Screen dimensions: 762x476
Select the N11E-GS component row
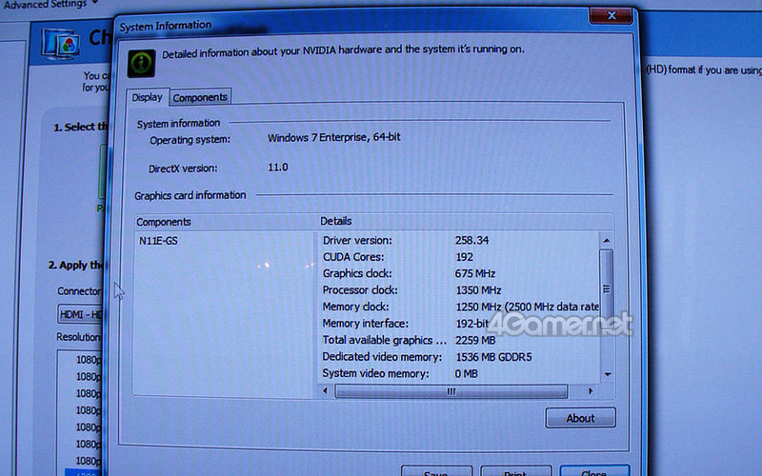pyautogui.click(x=158, y=241)
